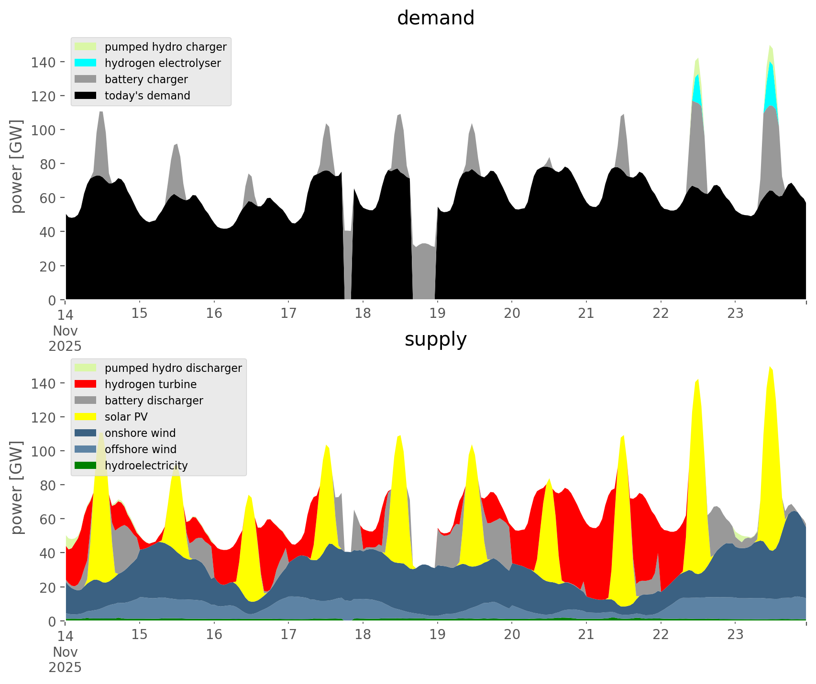Click the gray battery discharger legend swatch

coord(86,401)
